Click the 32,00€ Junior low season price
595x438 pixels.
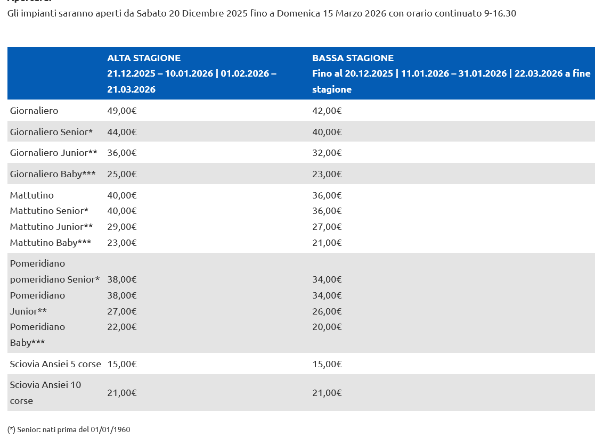[327, 153]
